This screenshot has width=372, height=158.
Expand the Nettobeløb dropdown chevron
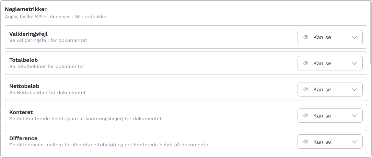coord(354,90)
